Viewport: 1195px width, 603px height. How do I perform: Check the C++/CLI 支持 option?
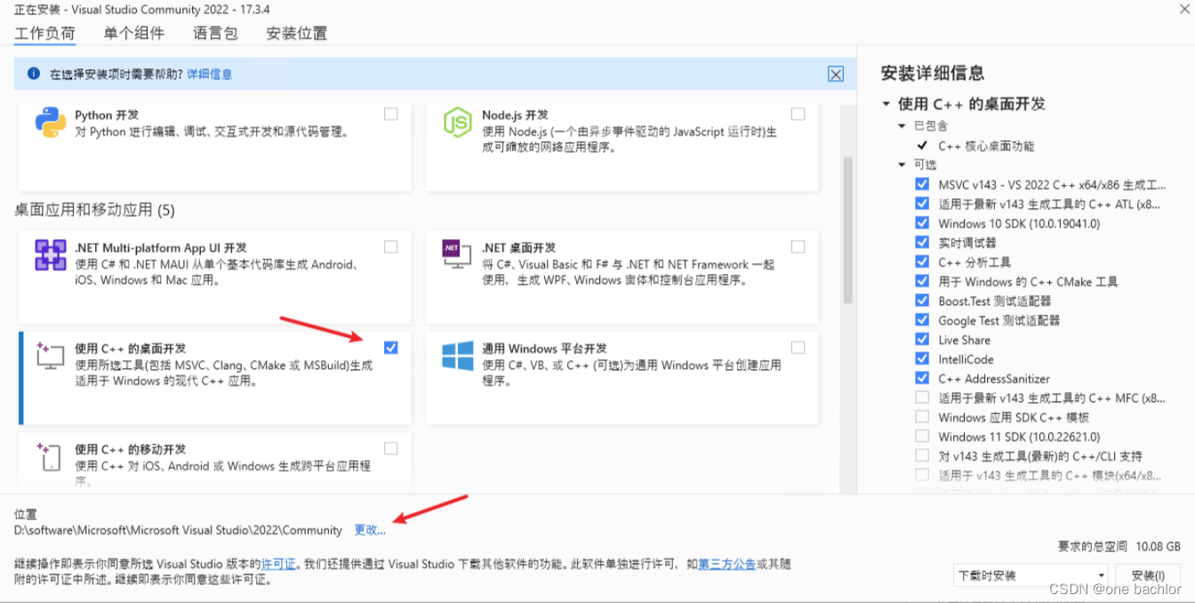coord(922,455)
